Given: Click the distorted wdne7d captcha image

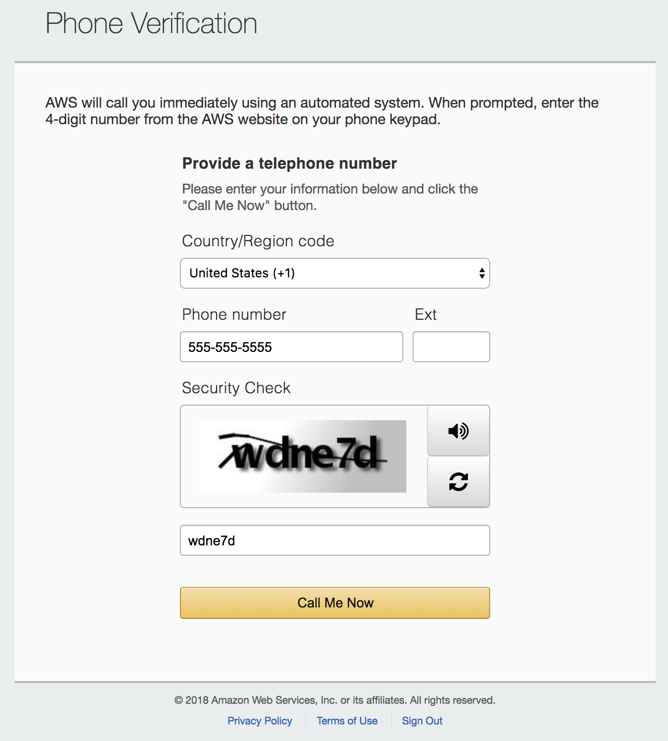Looking at the screenshot, I should tap(303, 456).
